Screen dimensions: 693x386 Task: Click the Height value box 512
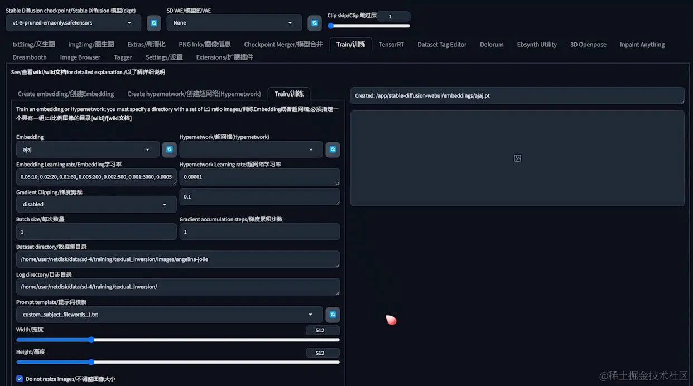click(323, 353)
